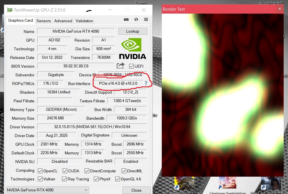Toggle the Vulkan checkbox
The height and width of the screenshot is (194, 288).
point(40,179)
